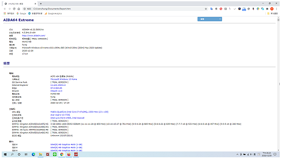Click the page vertical scrollbar thumb
The height and width of the screenshot is (159, 281).
[x=278, y=20]
